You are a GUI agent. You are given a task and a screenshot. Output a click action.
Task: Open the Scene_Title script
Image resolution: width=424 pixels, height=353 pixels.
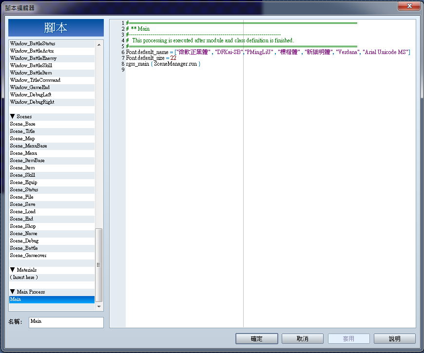(x=52, y=131)
